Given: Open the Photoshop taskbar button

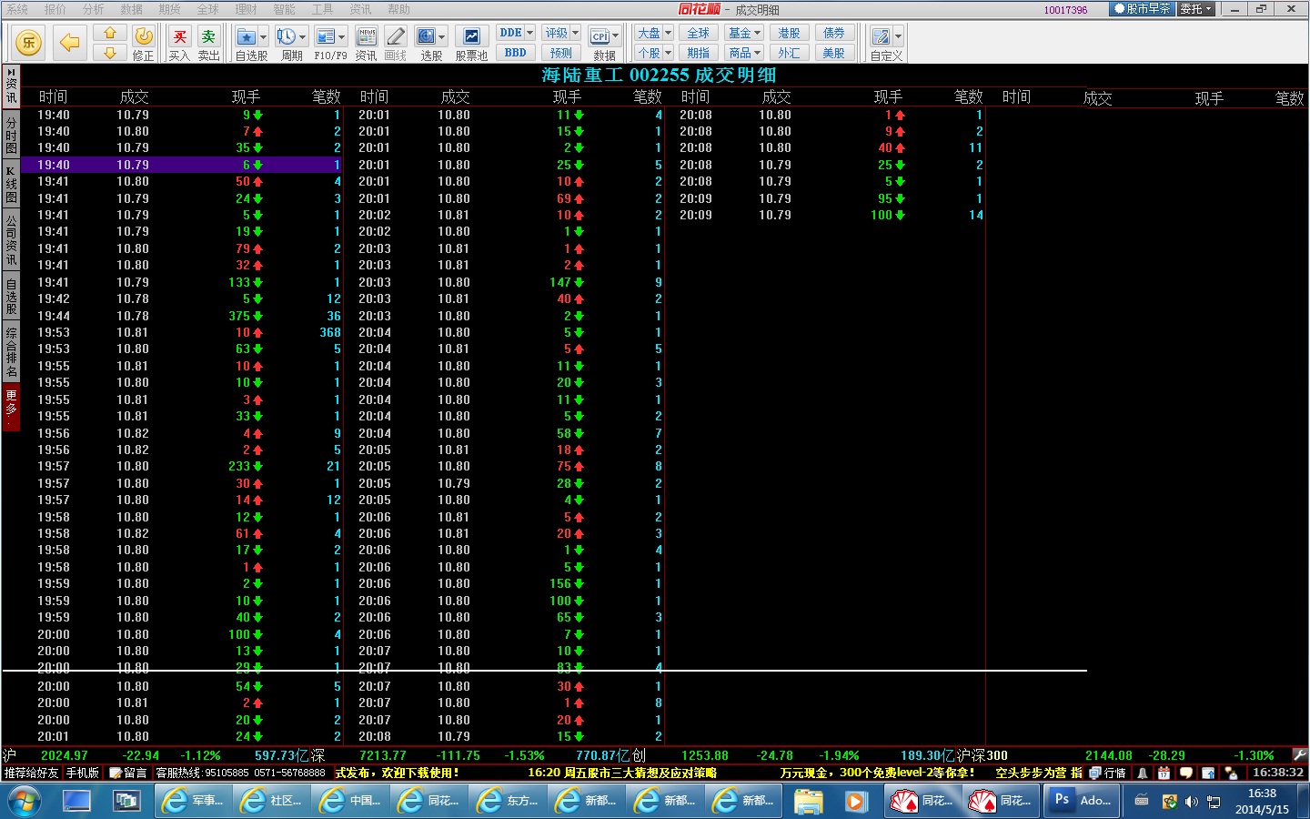Looking at the screenshot, I should point(1081,801).
